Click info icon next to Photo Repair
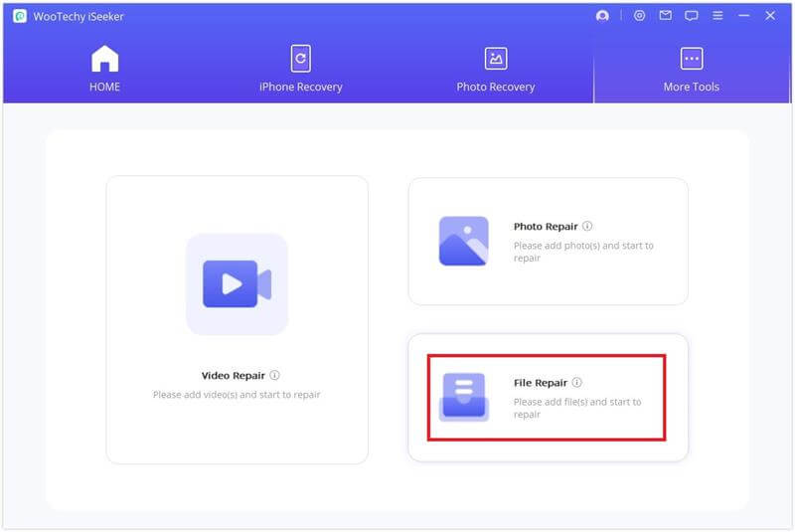Viewport: 795px width, 532px height. point(587,226)
